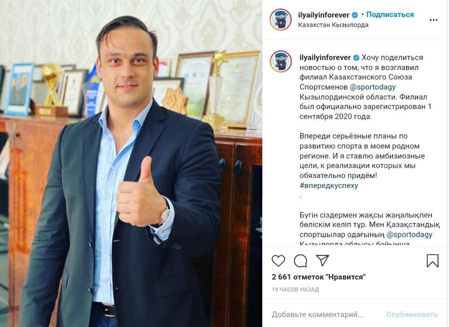Save post with bookmark icon
This screenshot has height=327, width=449.
pos(433,261)
